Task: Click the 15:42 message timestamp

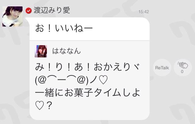Action: click(x=144, y=12)
